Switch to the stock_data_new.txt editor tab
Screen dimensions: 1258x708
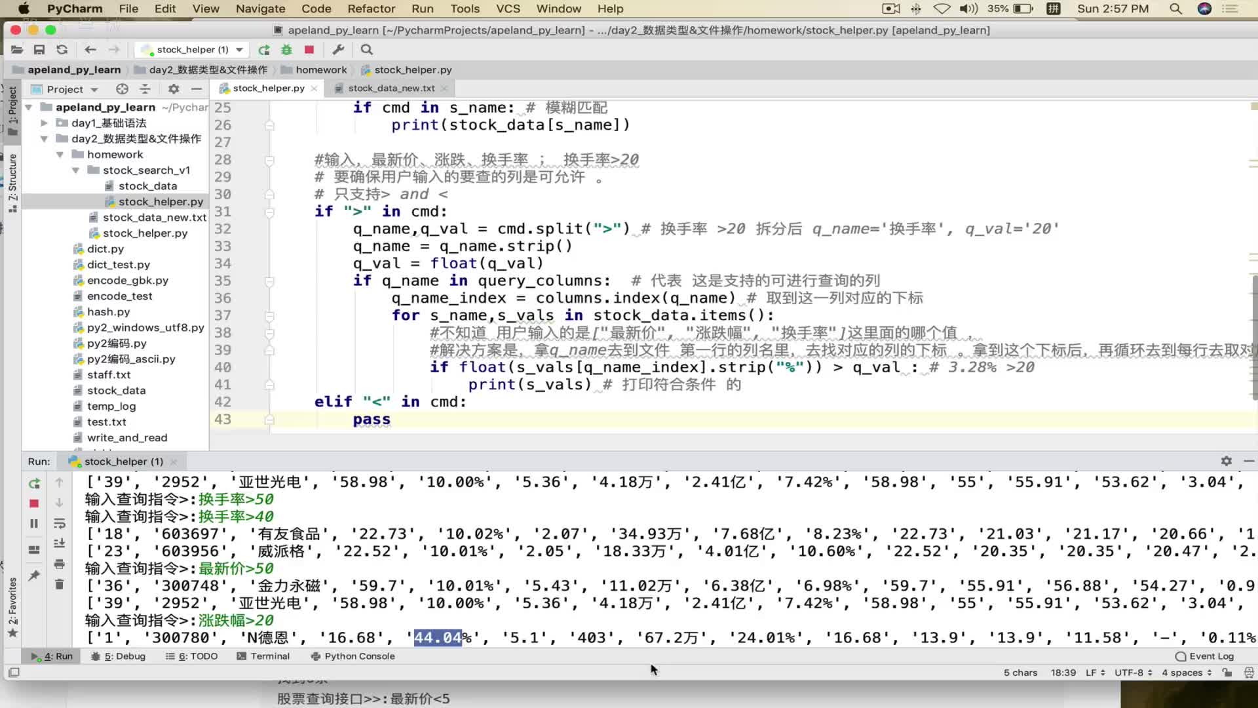tap(391, 88)
